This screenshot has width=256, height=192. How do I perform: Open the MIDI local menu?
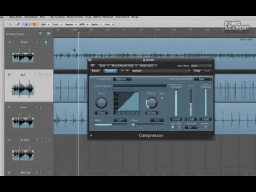point(84,24)
